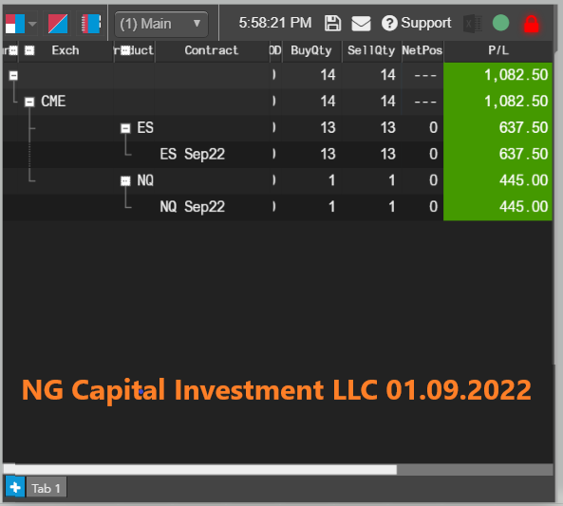Click the BuyQty column header
The image size is (563, 506).
pos(311,50)
